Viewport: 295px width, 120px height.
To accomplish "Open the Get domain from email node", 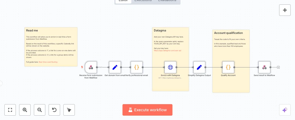I will [x=115, y=67].
